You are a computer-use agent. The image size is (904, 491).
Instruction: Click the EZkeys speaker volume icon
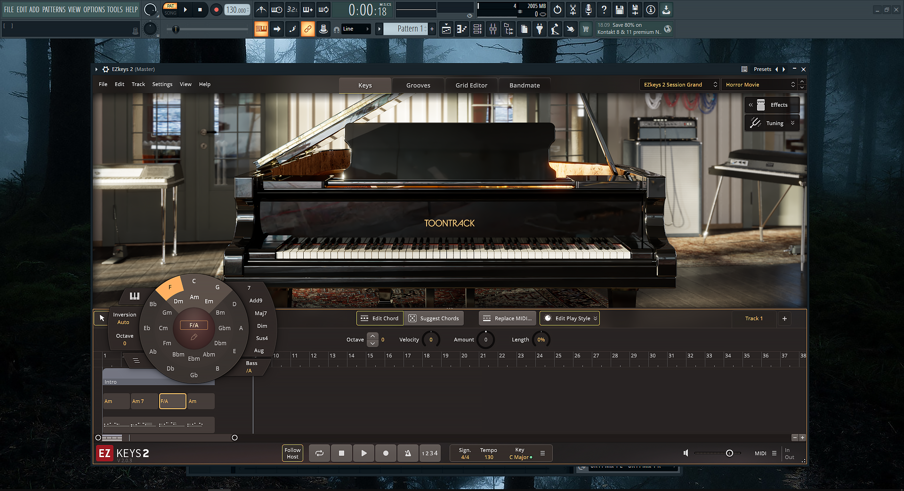686,453
